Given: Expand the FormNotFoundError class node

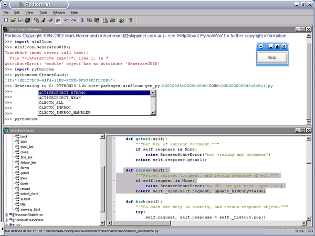Looking at the screenshot, I should pos(6,220).
